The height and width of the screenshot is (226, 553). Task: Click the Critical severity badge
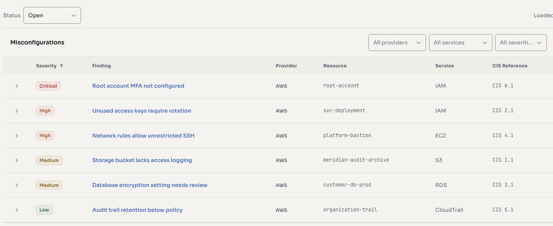click(x=48, y=86)
